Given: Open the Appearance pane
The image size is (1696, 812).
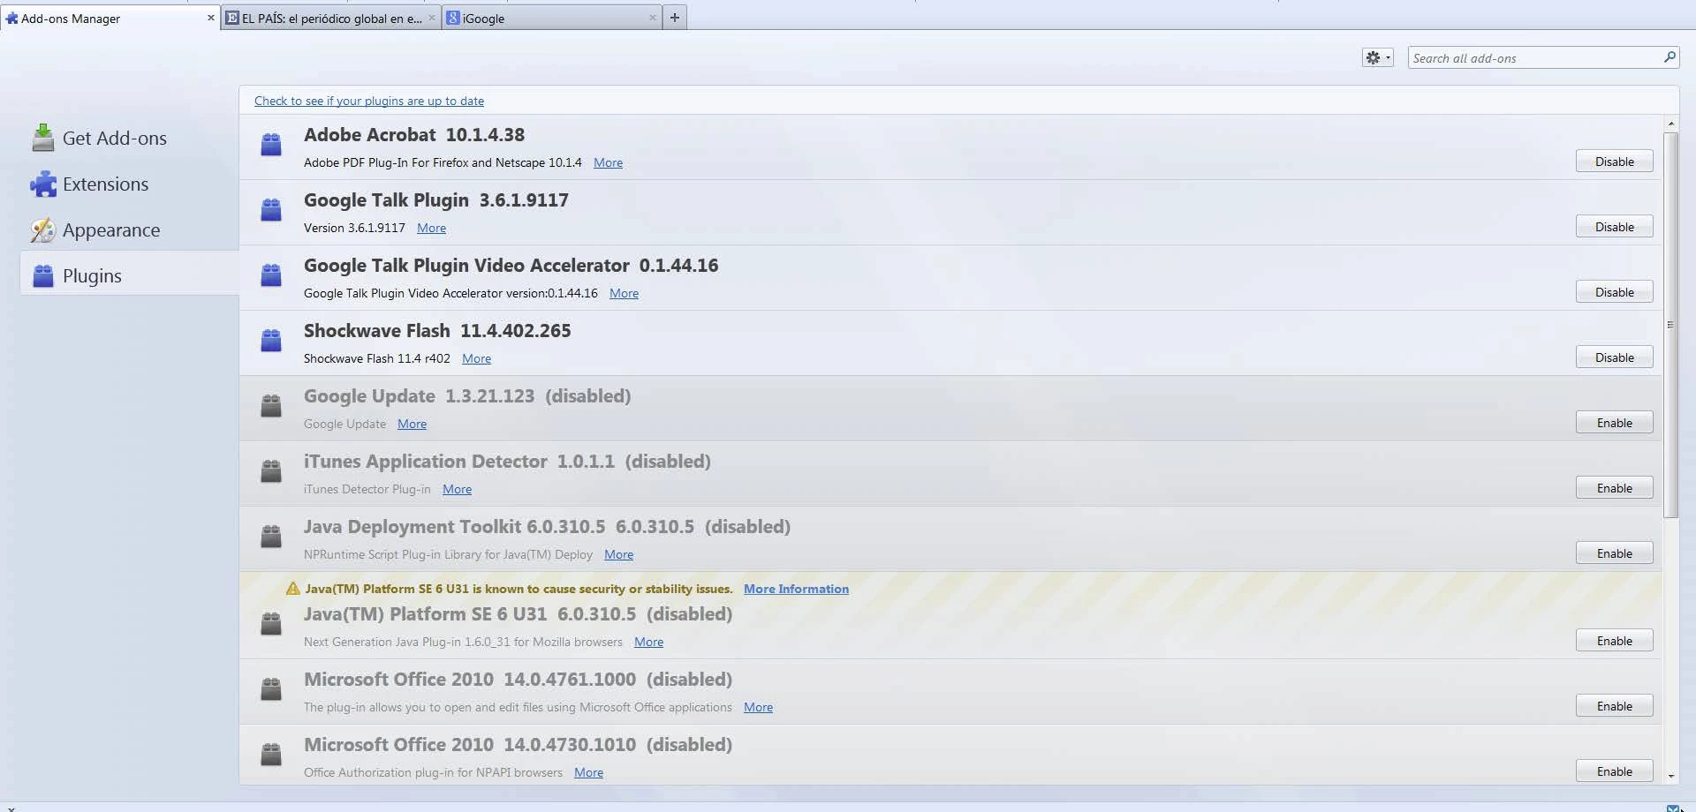Looking at the screenshot, I should 129,229.
